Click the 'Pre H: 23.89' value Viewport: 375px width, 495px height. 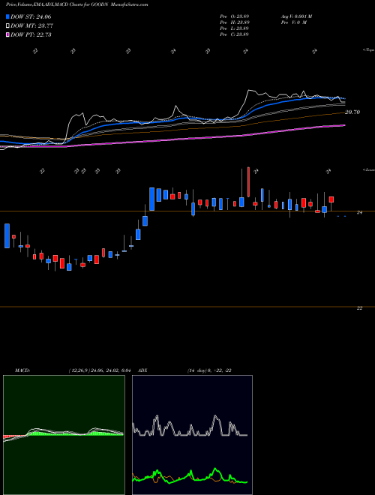coord(234,22)
